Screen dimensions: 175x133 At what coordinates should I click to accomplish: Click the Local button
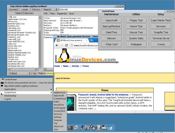tap(25, 9)
